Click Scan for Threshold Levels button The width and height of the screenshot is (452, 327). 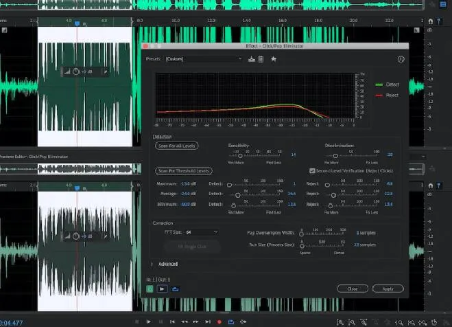(x=185, y=170)
